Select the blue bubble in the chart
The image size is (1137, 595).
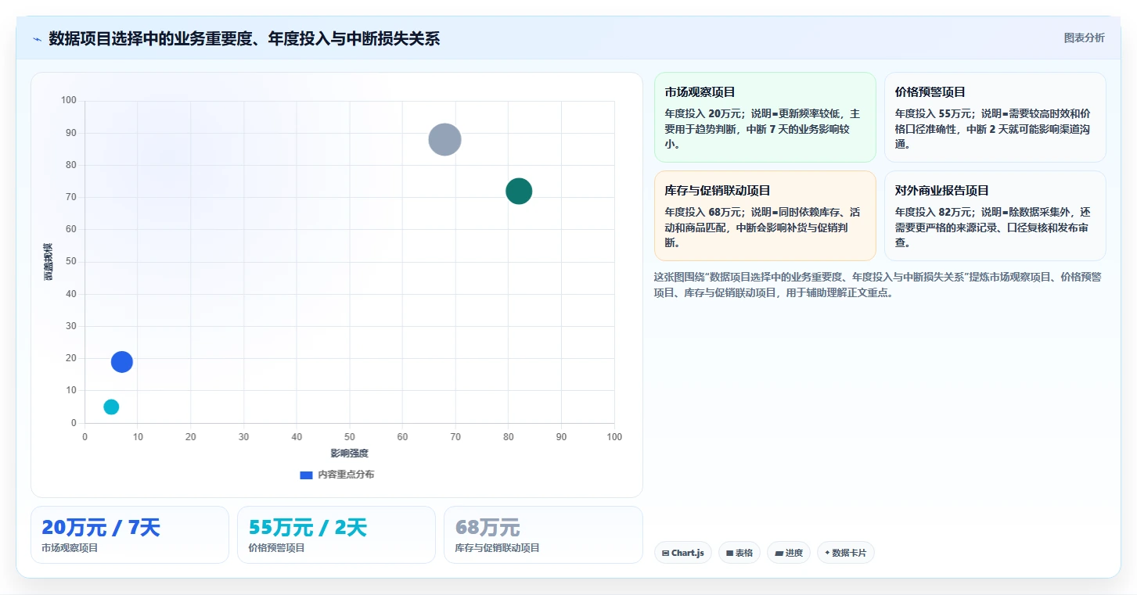(122, 361)
